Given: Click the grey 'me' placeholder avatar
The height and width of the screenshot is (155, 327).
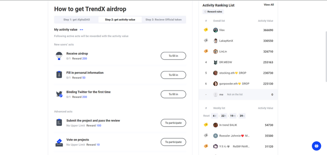Looking at the screenshot, I should pyautogui.click(x=215, y=94).
